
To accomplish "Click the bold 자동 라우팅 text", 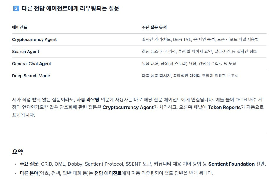I will 88,100.
